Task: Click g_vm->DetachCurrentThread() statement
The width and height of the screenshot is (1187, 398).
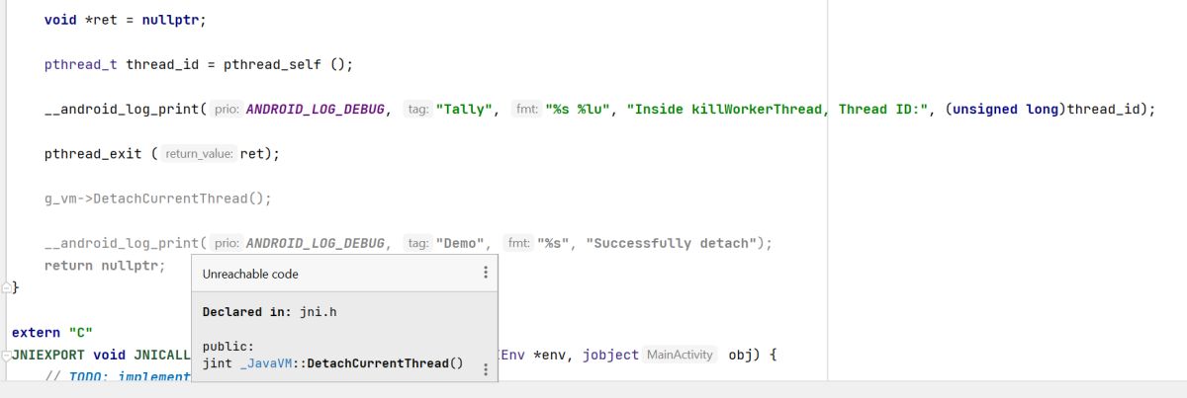Action: coord(158,199)
